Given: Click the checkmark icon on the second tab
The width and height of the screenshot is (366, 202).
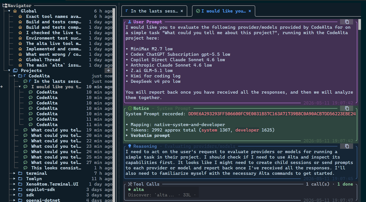Looking at the screenshot, I should [x=198, y=11].
